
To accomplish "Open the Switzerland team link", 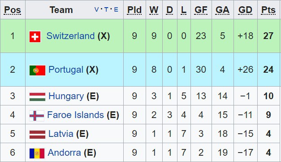I will pos(70,36).
